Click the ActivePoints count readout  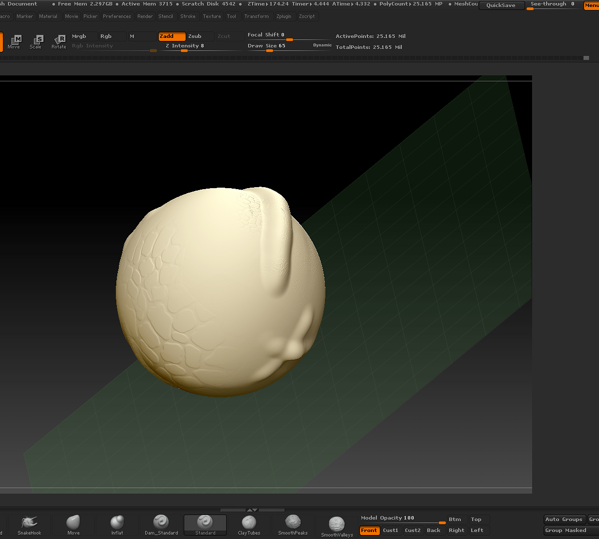[x=371, y=36]
